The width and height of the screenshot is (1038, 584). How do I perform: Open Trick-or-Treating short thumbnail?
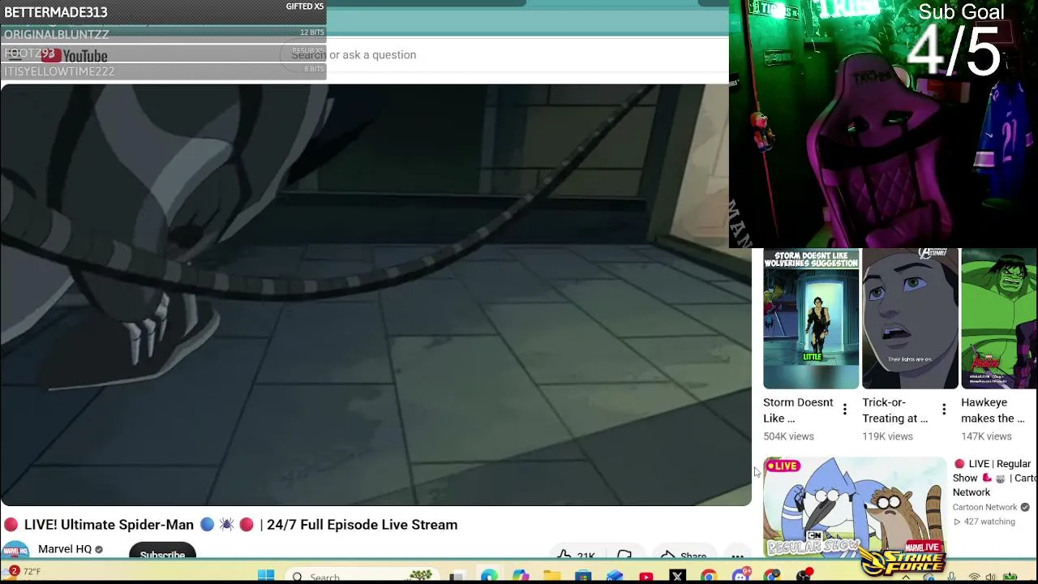910,320
